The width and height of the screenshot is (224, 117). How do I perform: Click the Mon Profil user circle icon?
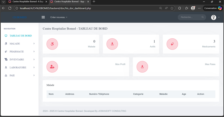pos(52,67)
